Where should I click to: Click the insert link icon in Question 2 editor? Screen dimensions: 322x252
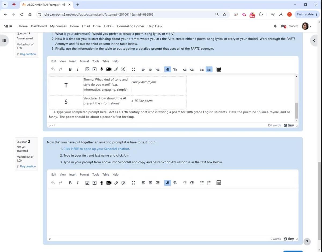116,183
